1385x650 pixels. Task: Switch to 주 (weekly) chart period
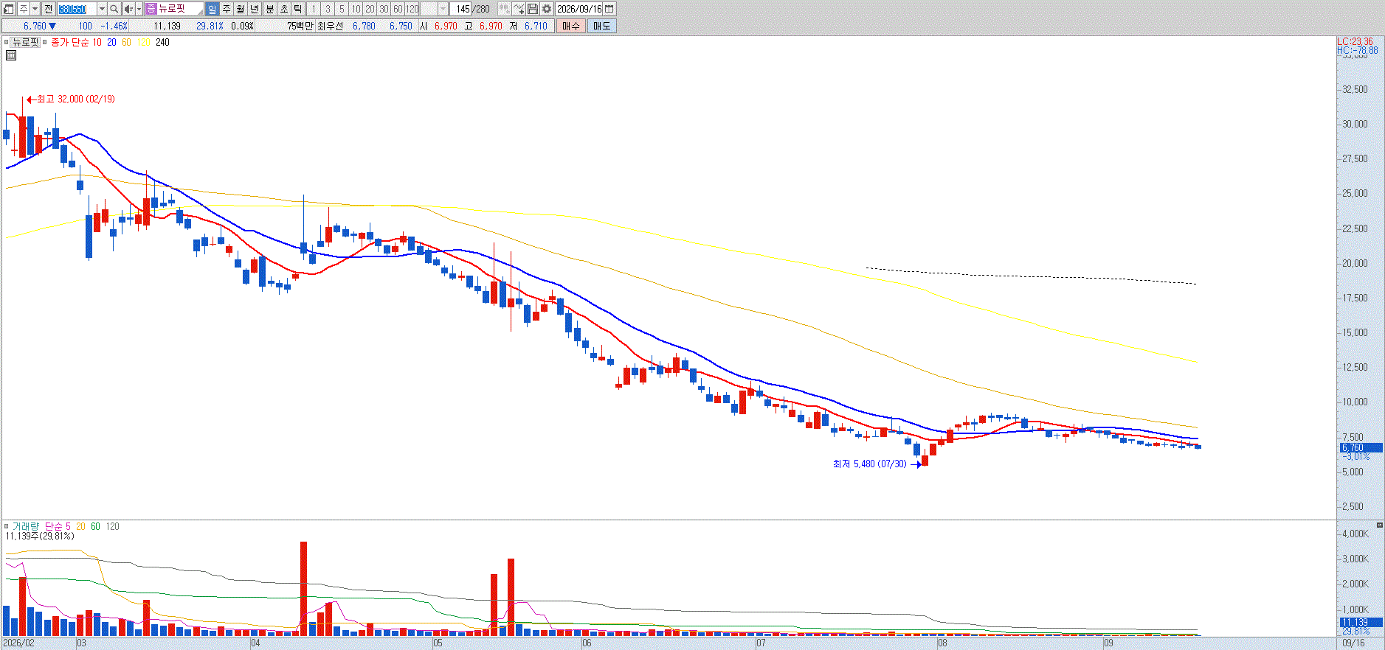227,9
